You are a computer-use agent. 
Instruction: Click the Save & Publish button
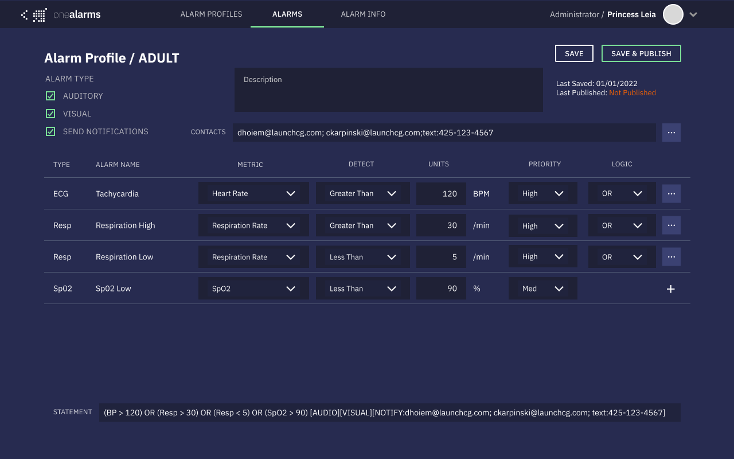[641, 53]
